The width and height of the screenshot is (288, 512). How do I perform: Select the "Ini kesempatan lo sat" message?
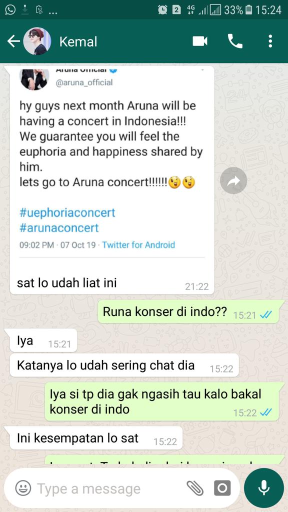click(x=96, y=438)
